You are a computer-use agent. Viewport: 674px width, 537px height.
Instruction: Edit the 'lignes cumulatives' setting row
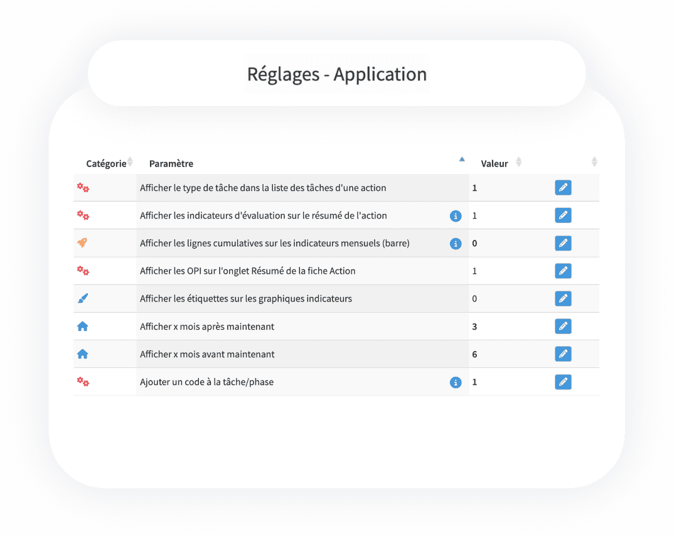click(x=563, y=243)
